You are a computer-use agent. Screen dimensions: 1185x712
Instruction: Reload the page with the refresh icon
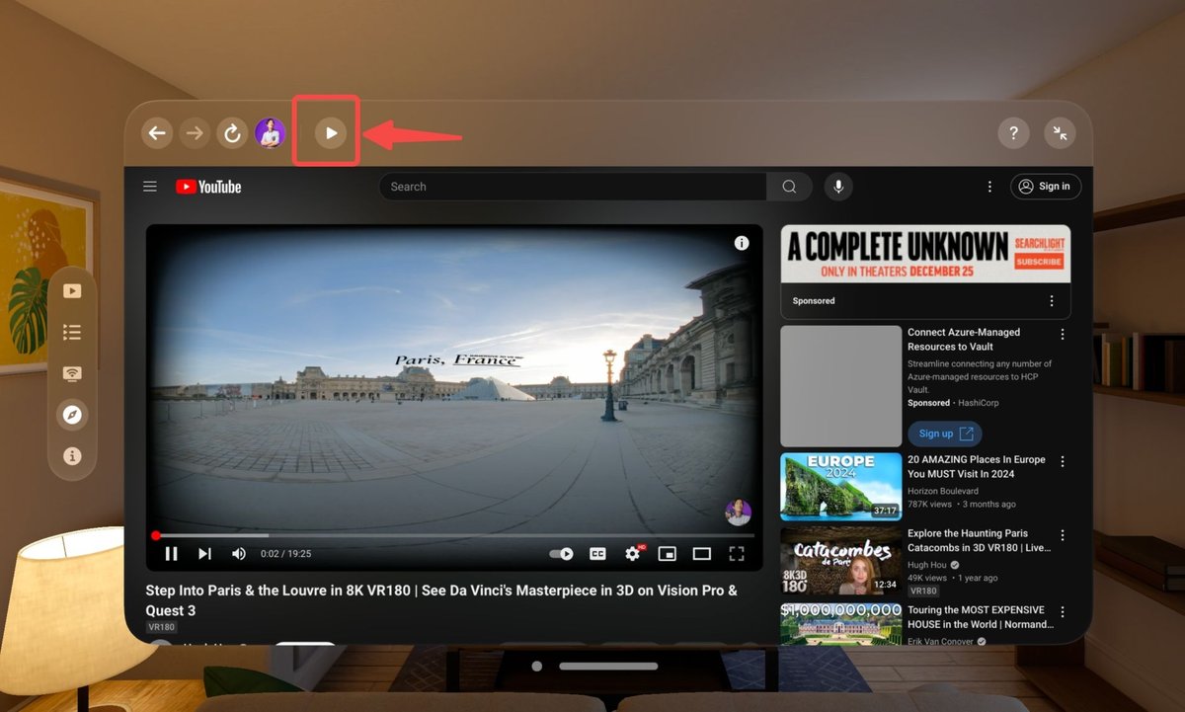[232, 133]
